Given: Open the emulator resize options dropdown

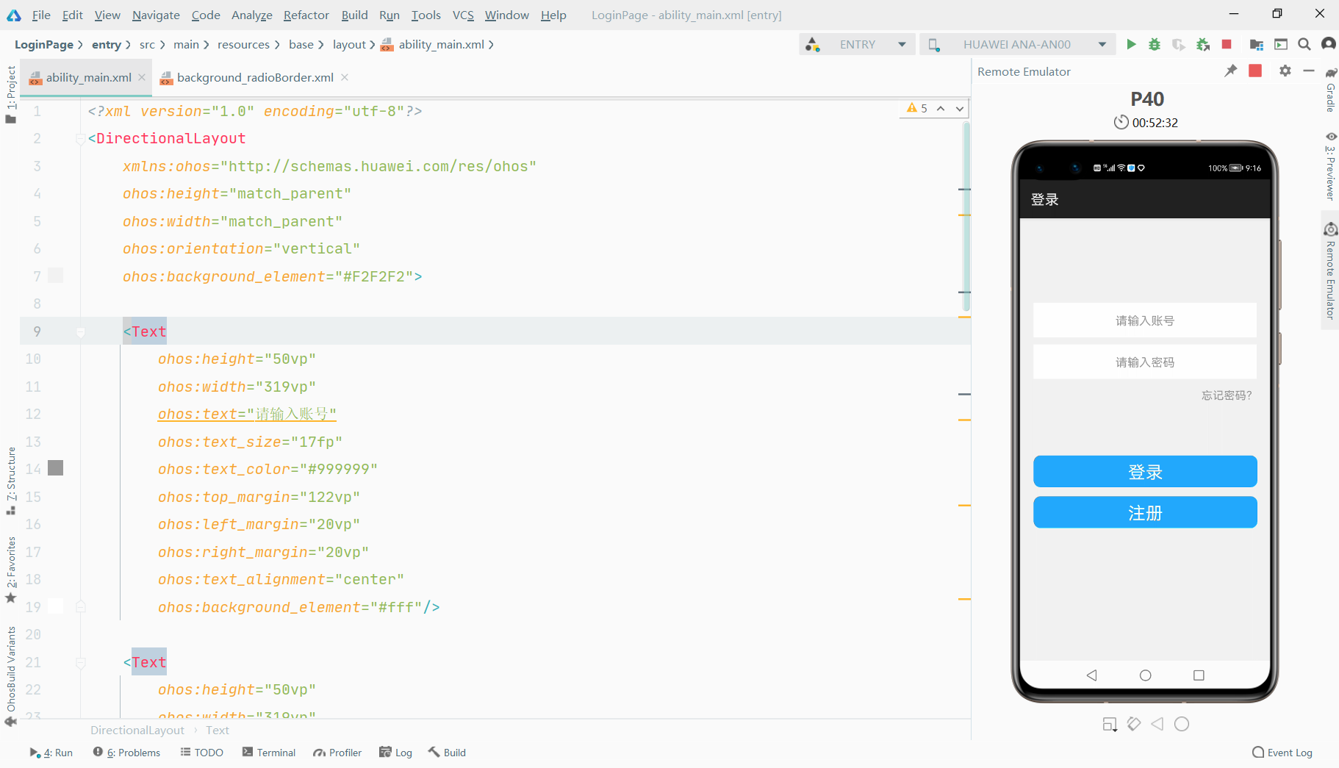Looking at the screenshot, I should click(1110, 724).
